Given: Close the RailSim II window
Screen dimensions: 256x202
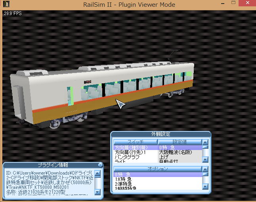Looking at the screenshot, I should click(x=247, y=3).
